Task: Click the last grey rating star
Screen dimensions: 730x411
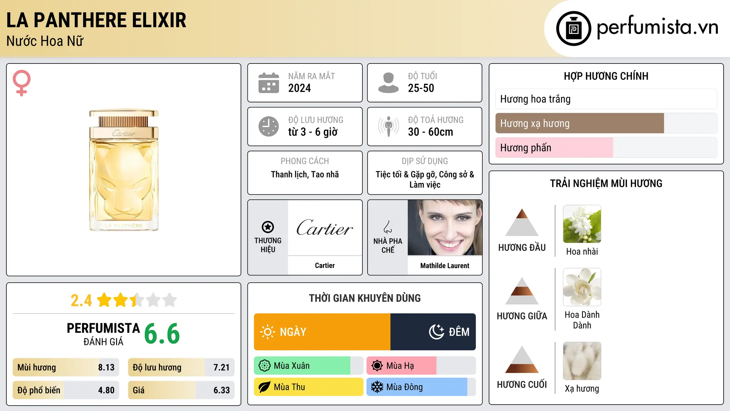Action: (x=170, y=300)
